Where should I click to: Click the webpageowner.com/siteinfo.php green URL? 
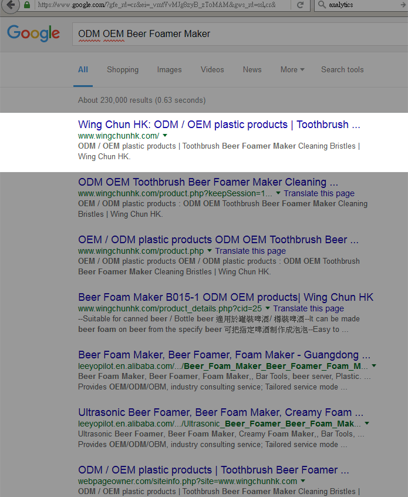[x=187, y=482]
